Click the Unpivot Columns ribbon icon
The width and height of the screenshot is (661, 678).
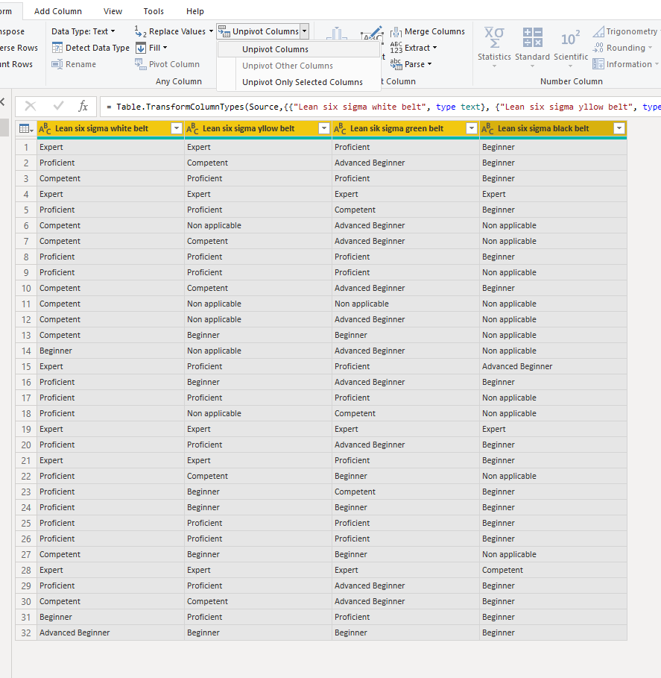[x=224, y=31]
